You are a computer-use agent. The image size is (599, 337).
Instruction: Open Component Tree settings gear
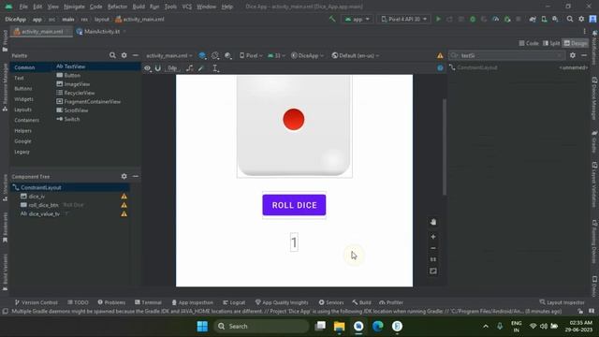(x=124, y=176)
